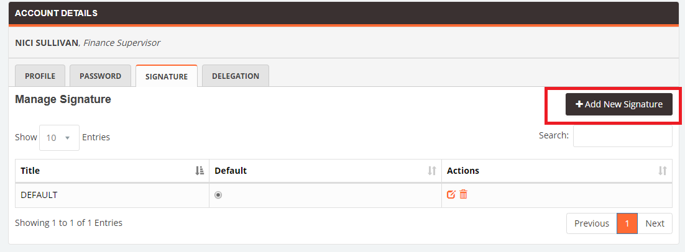This screenshot has width=685, height=252.
Task: Click the DEFAULT title table cell
Action: [113, 196]
